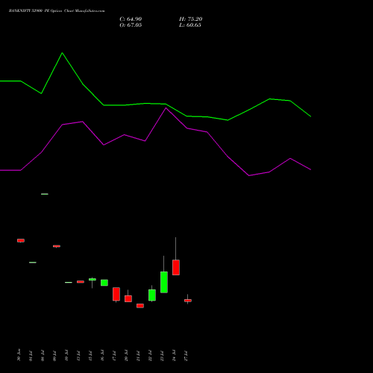Select the 21 Jul date label

tap(138, 356)
